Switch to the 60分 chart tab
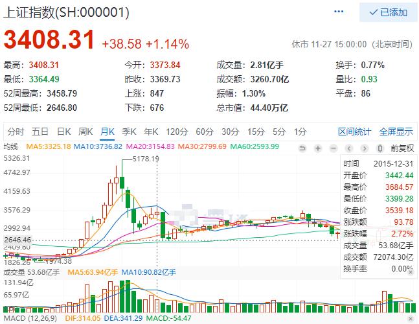Screen dimensions: 419x324 [205, 132]
